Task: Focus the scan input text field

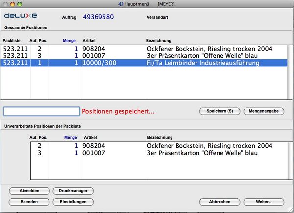Action: [x=41, y=111]
